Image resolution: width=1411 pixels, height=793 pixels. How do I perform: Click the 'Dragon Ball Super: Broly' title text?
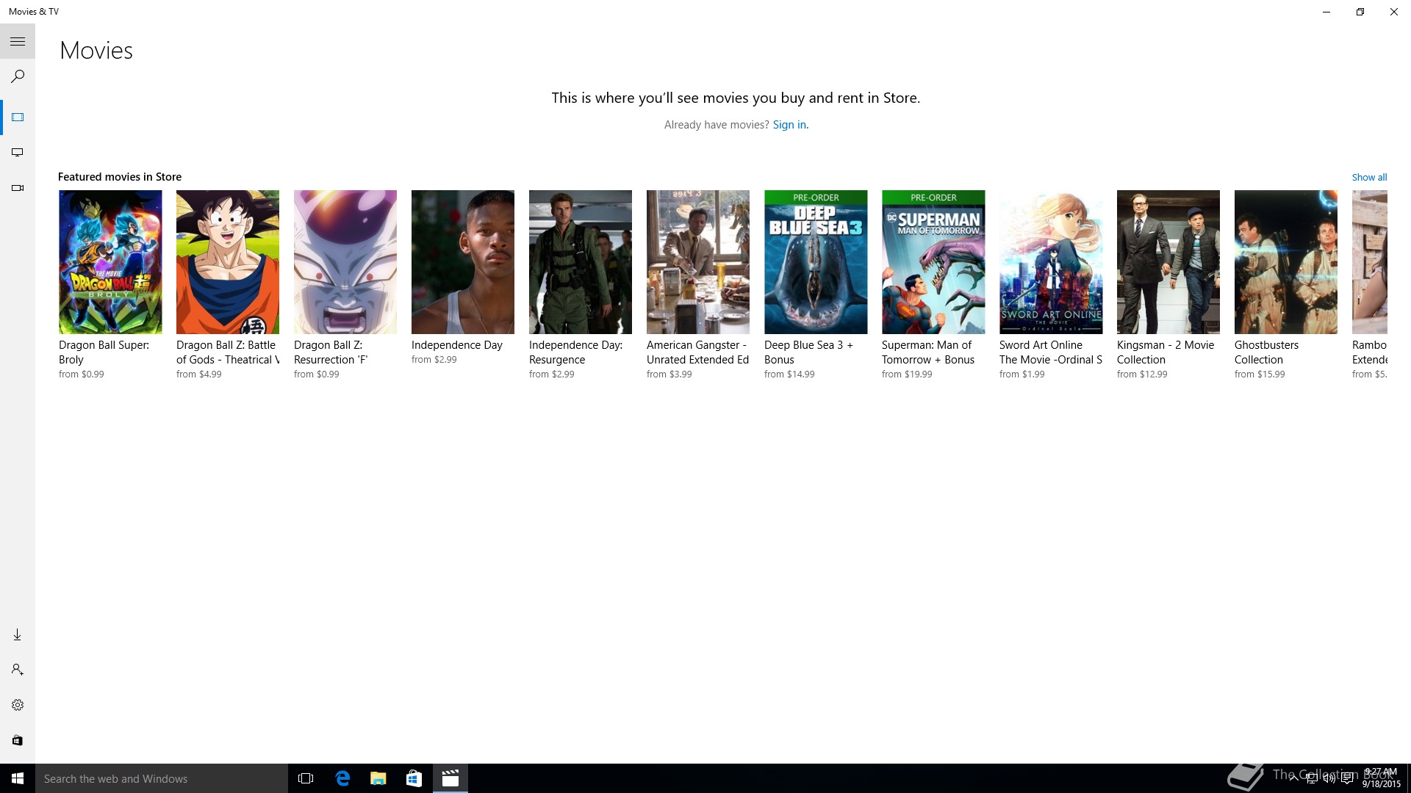click(104, 352)
